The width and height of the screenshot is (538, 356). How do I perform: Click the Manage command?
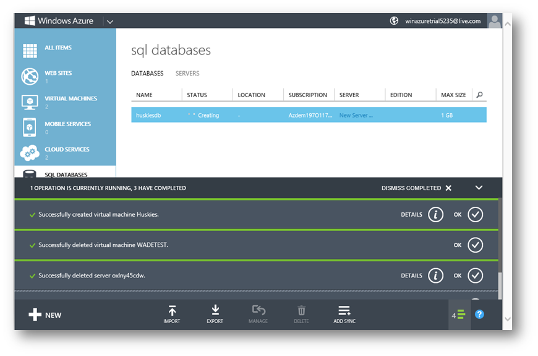pos(258,314)
